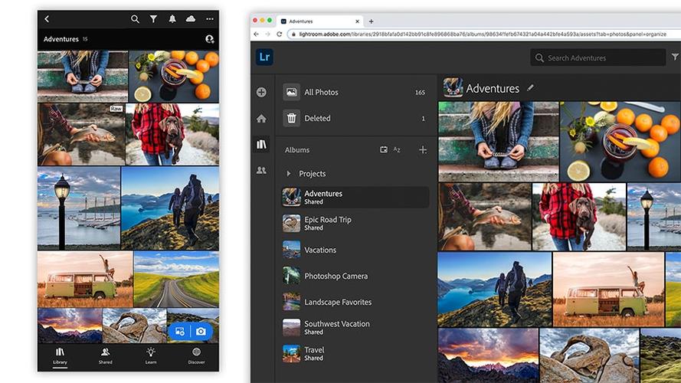Switch to the Learn tab
This screenshot has width=681, height=383.
151,355
